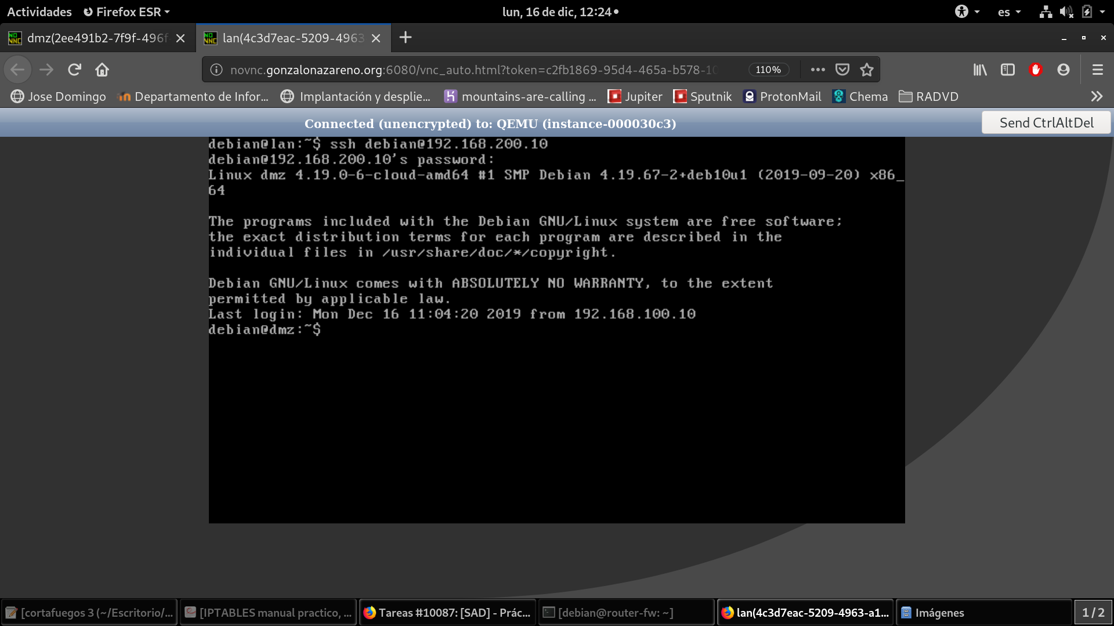The height and width of the screenshot is (626, 1114).
Task: Open the Firefox hamburger menu
Action: click(1097, 70)
